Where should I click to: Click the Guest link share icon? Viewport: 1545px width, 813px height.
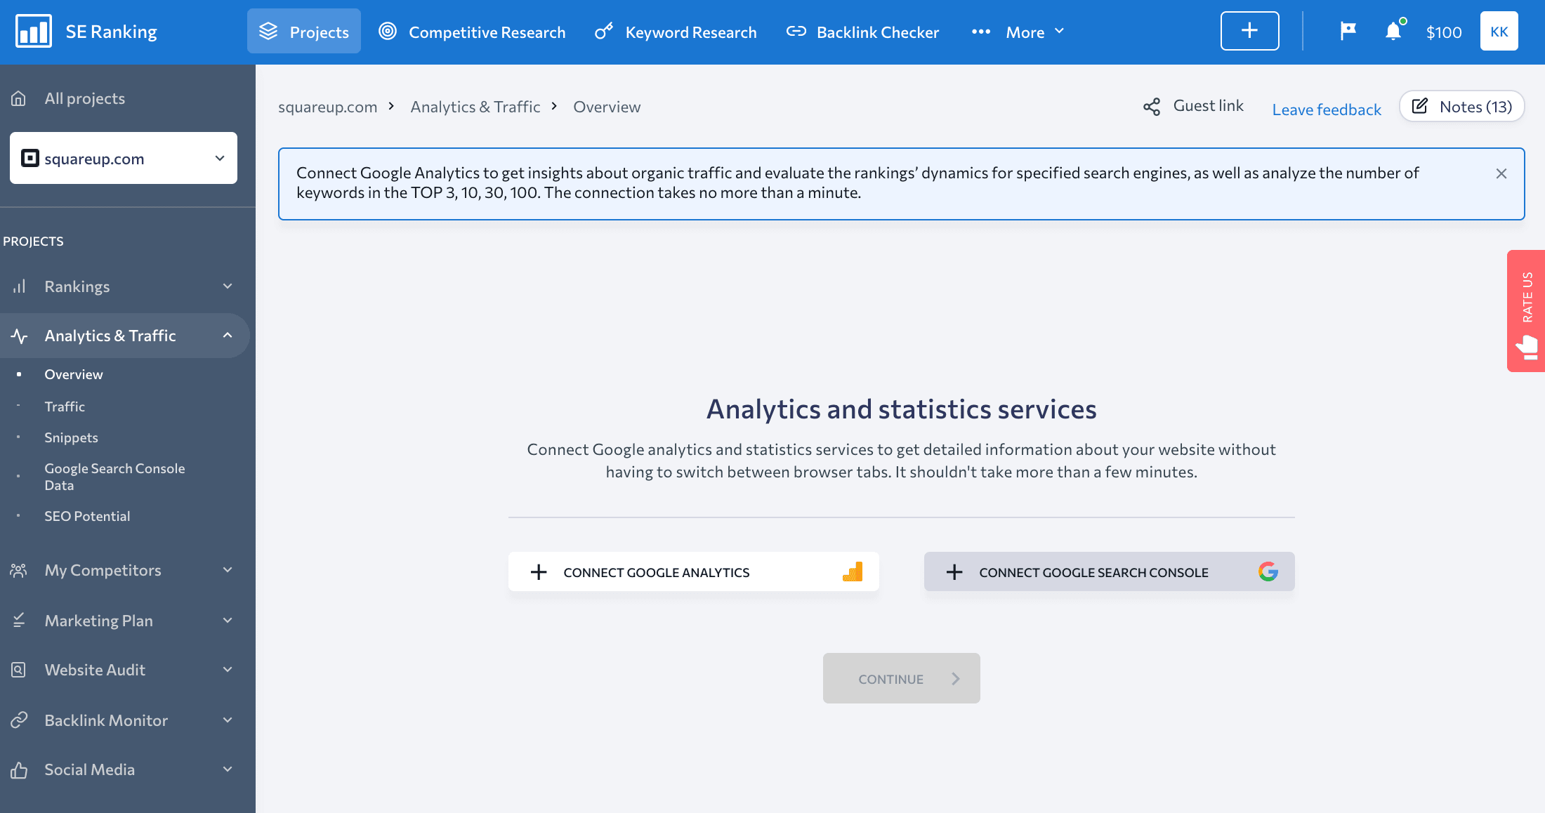(1152, 107)
